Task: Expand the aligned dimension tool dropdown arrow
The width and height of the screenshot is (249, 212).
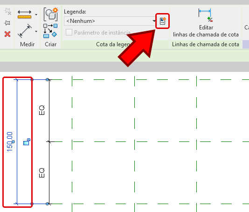Action: tap(36, 14)
